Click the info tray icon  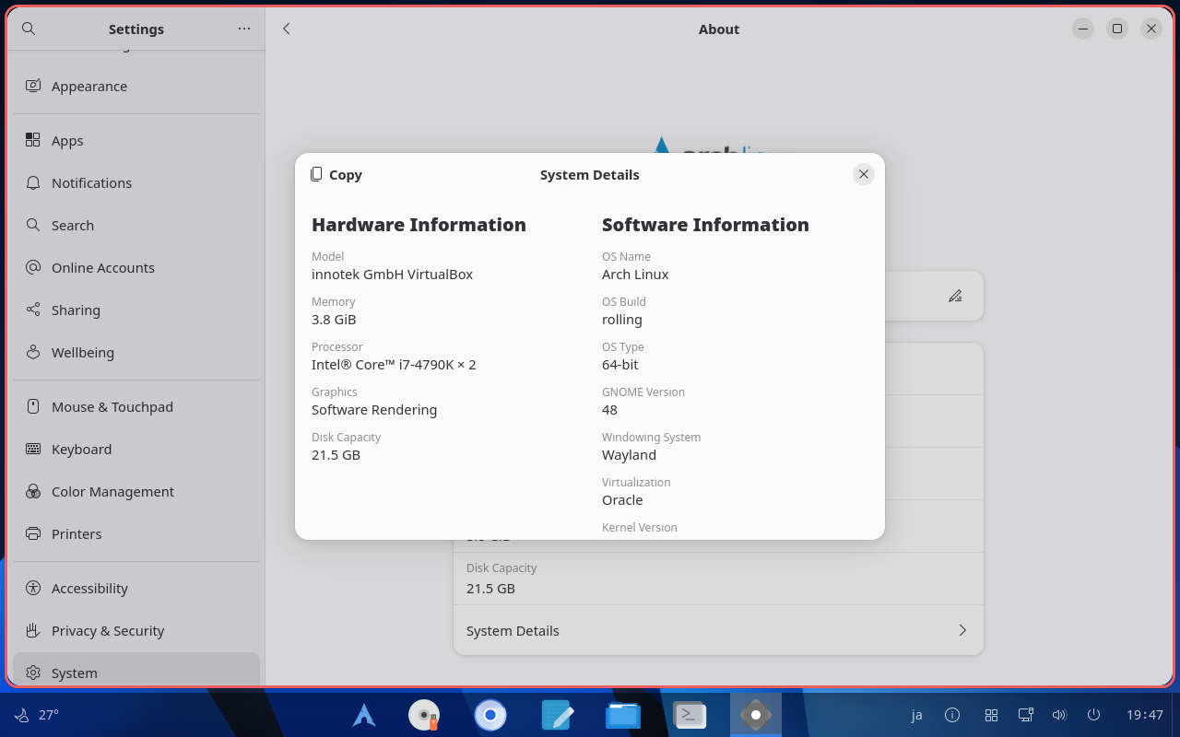tap(952, 715)
